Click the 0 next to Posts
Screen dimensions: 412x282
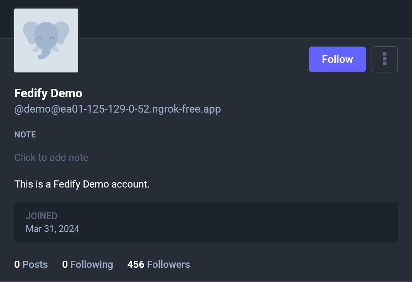(x=16, y=264)
